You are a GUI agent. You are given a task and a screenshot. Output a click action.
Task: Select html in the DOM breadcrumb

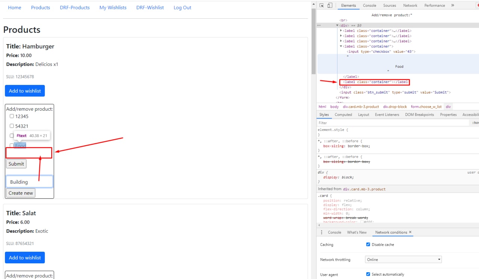(x=322, y=107)
